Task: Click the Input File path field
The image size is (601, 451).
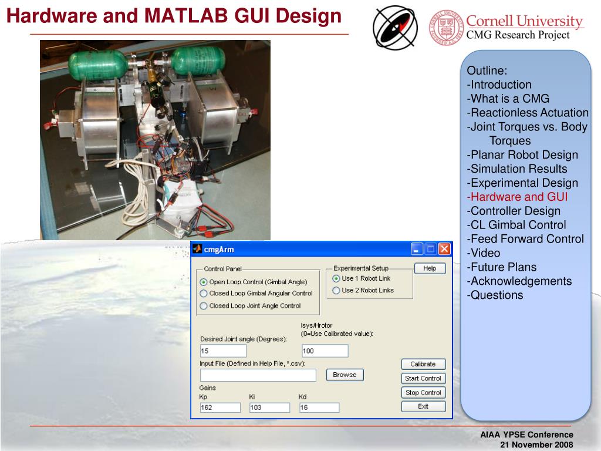Action: coord(258,375)
